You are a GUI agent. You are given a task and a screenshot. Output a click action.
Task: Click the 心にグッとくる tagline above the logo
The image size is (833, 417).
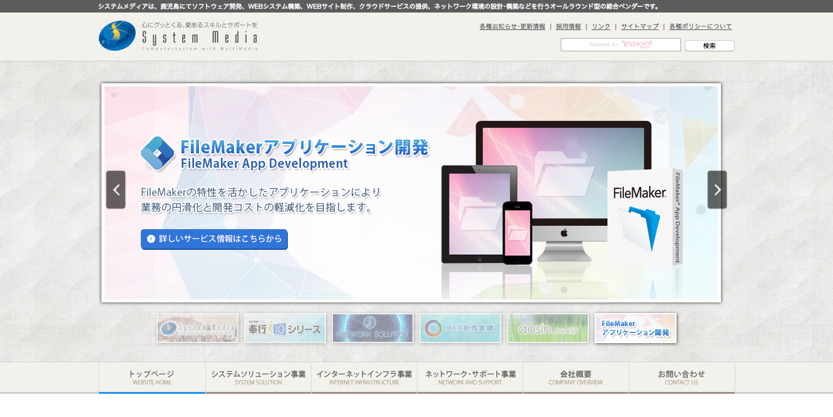pos(199,25)
